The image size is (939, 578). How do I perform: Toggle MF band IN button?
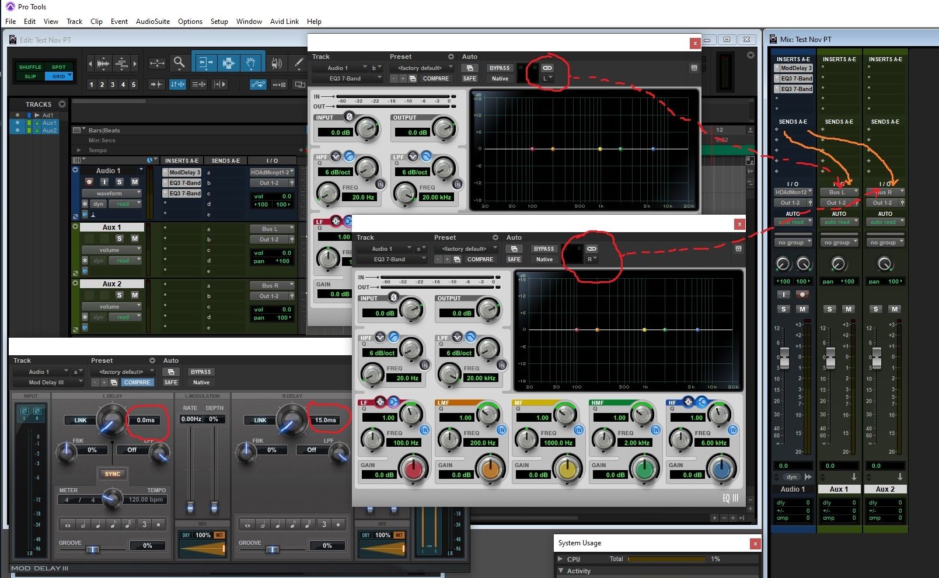(578, 430)
